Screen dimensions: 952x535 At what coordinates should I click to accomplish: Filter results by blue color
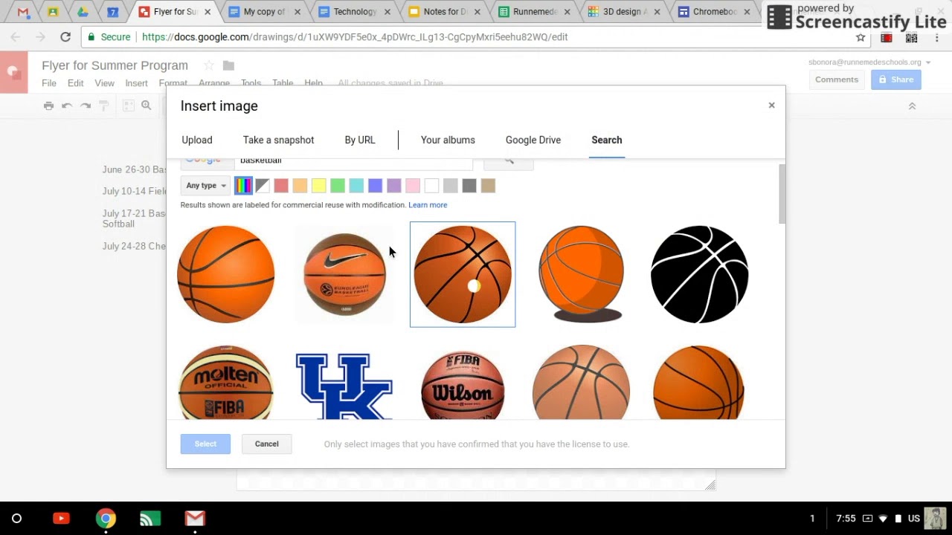(x=375, y=186)
